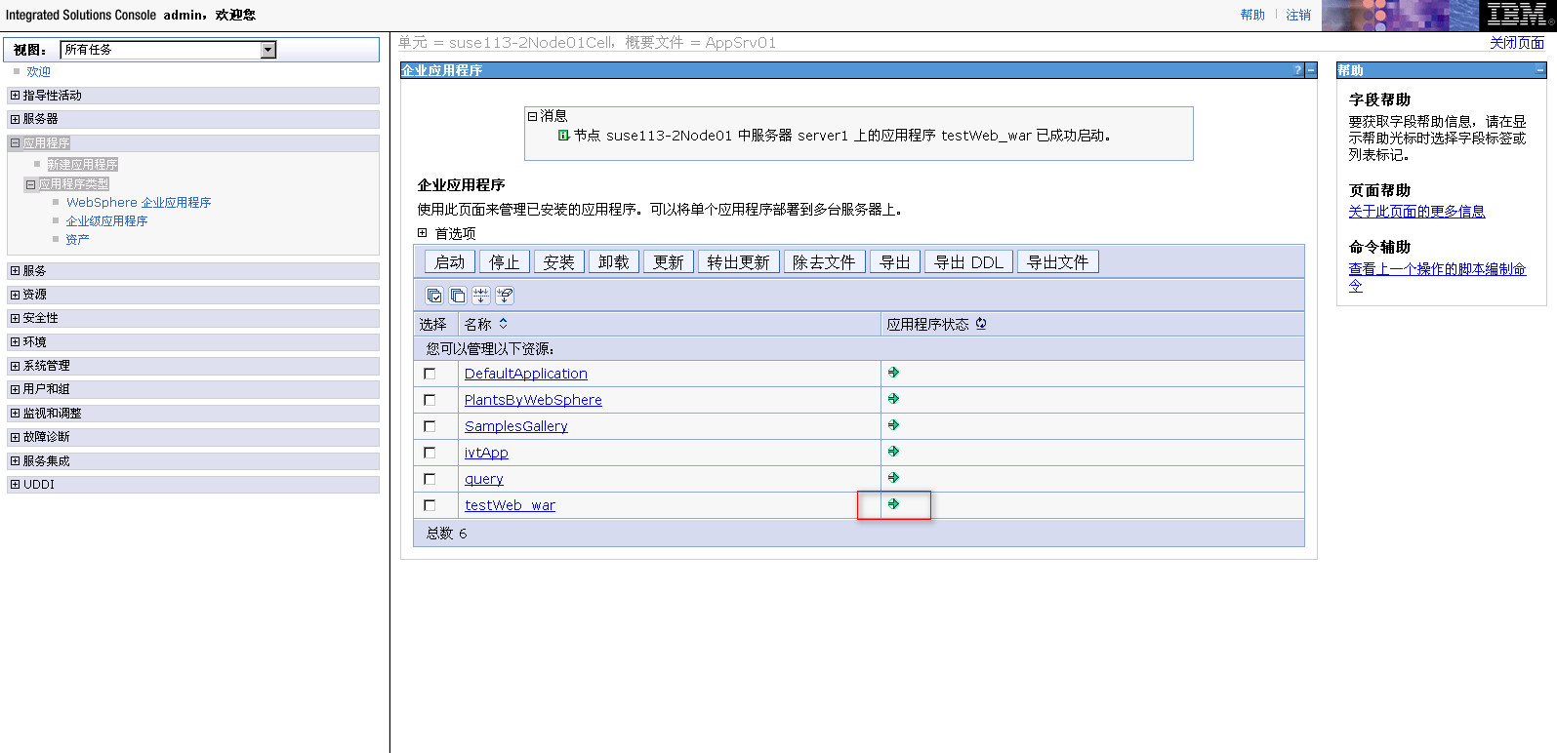The height and width of the screenshot is (753, 1557).
Task: Click the started status arrow for SamplesGallery
Action: [893, 425]
